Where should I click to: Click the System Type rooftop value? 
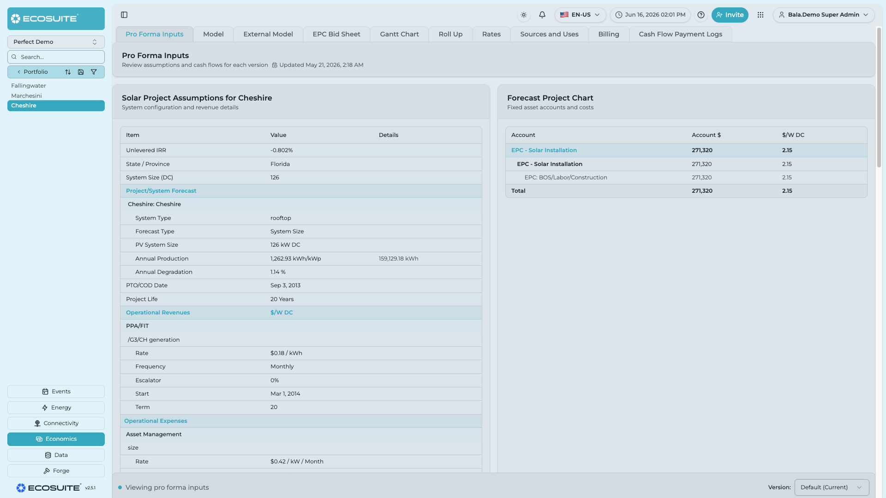click(x=281, y=218)
